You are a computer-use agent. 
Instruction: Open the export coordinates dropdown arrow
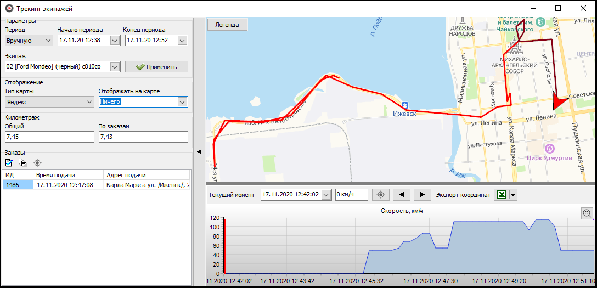click(x=514, y=194)
